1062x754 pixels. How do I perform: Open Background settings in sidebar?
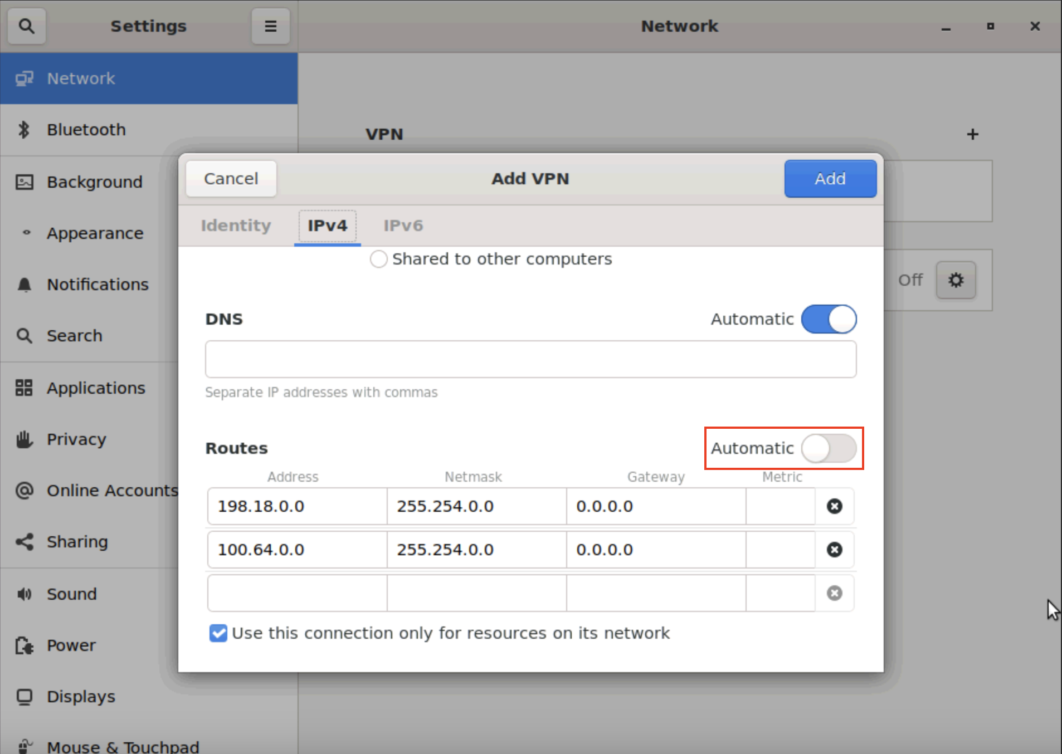point(89,182)
